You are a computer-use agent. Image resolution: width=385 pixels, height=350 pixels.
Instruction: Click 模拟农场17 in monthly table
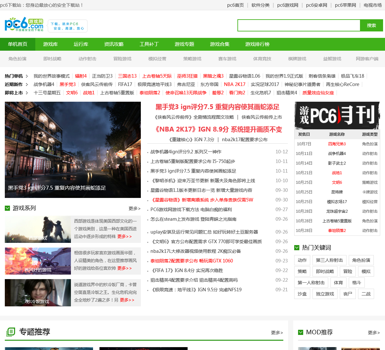(x=337, y=202)
